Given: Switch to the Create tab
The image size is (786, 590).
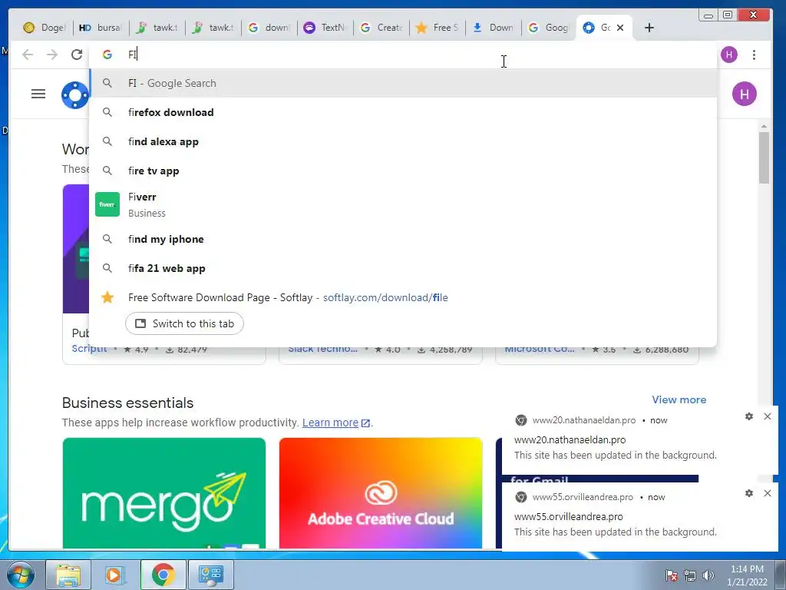Looking at the screenshot, I should point(381,28).
